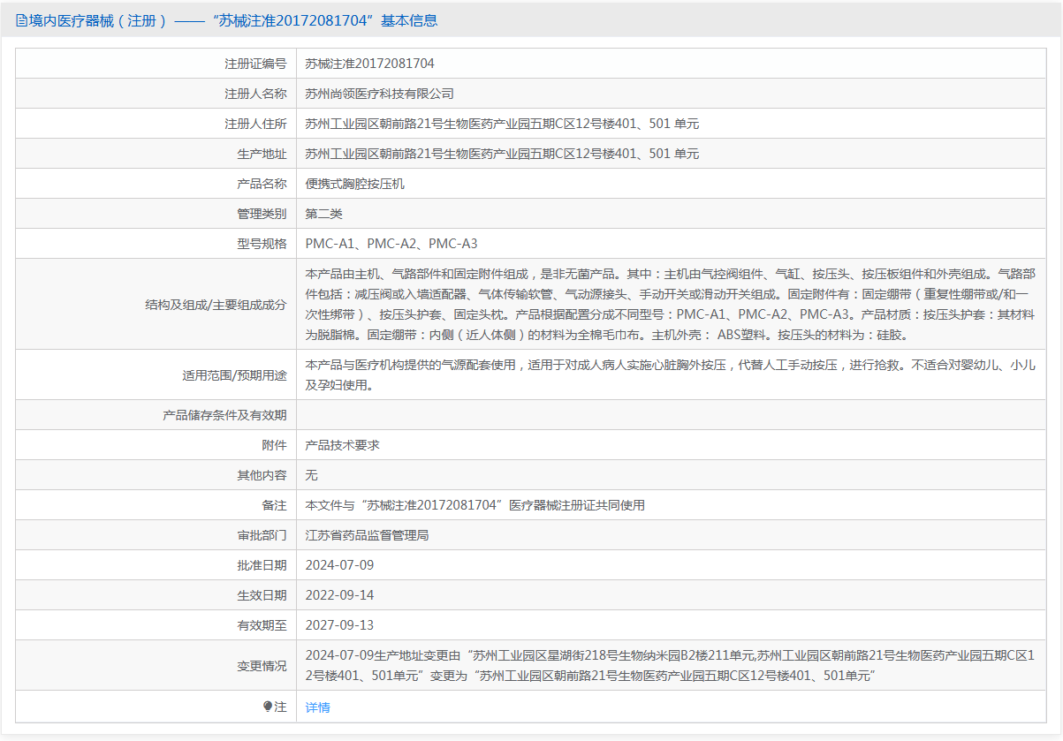The height and width of the screenshot is (741, 1063).
Task: Click the registrant residence address value
Action: pos(502,124)
